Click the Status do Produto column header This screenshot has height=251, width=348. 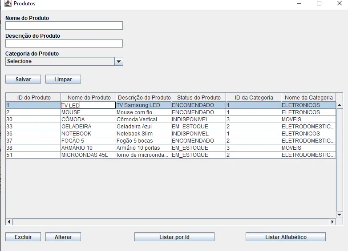[x=198, y=97]
